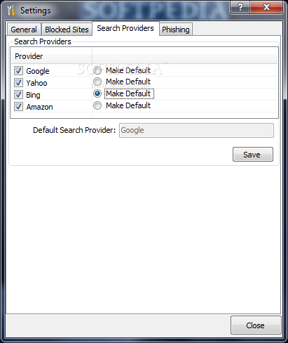Toggle the Amazon provider checkbox
The image size is (288, 343).
[x=18, y=107]
